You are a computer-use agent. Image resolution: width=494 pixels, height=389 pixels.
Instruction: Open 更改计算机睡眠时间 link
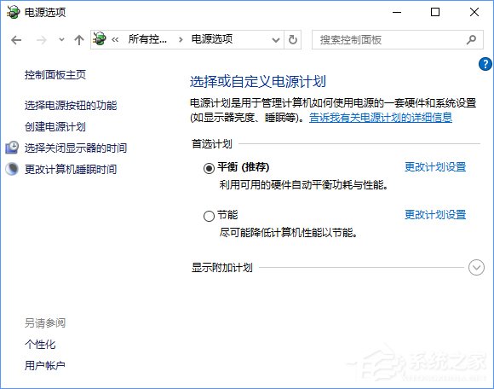pos(71,170)
